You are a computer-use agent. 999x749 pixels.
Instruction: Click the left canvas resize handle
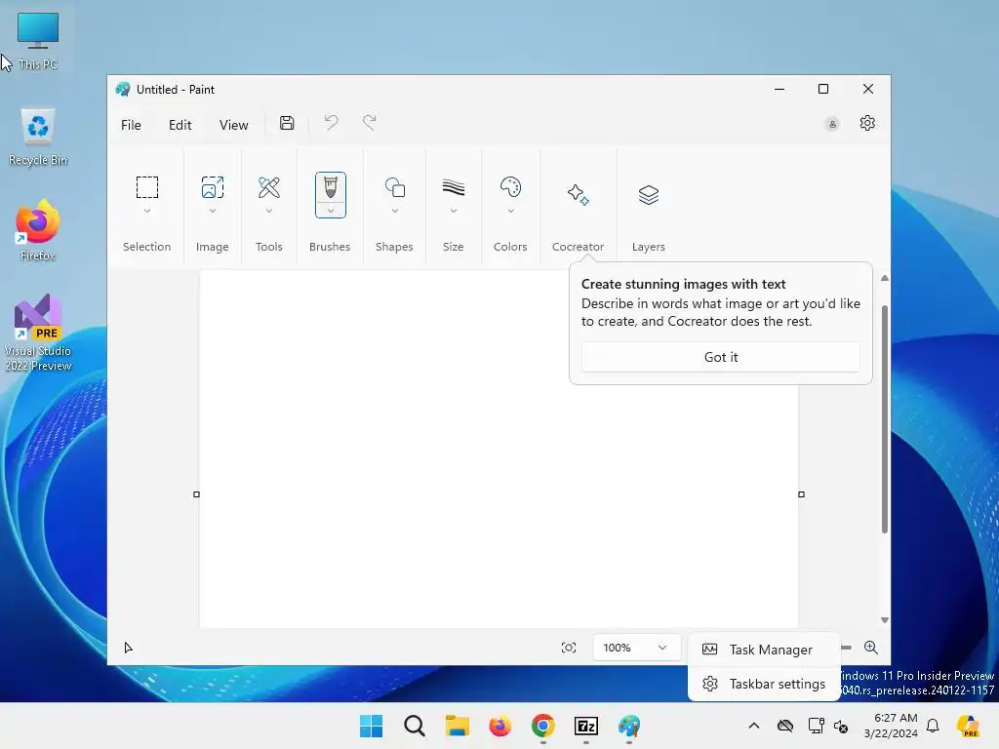point(196,494)
